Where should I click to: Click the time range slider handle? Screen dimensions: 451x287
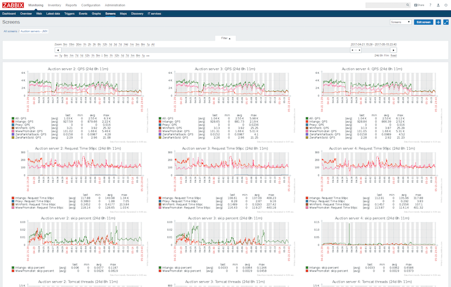356,50
